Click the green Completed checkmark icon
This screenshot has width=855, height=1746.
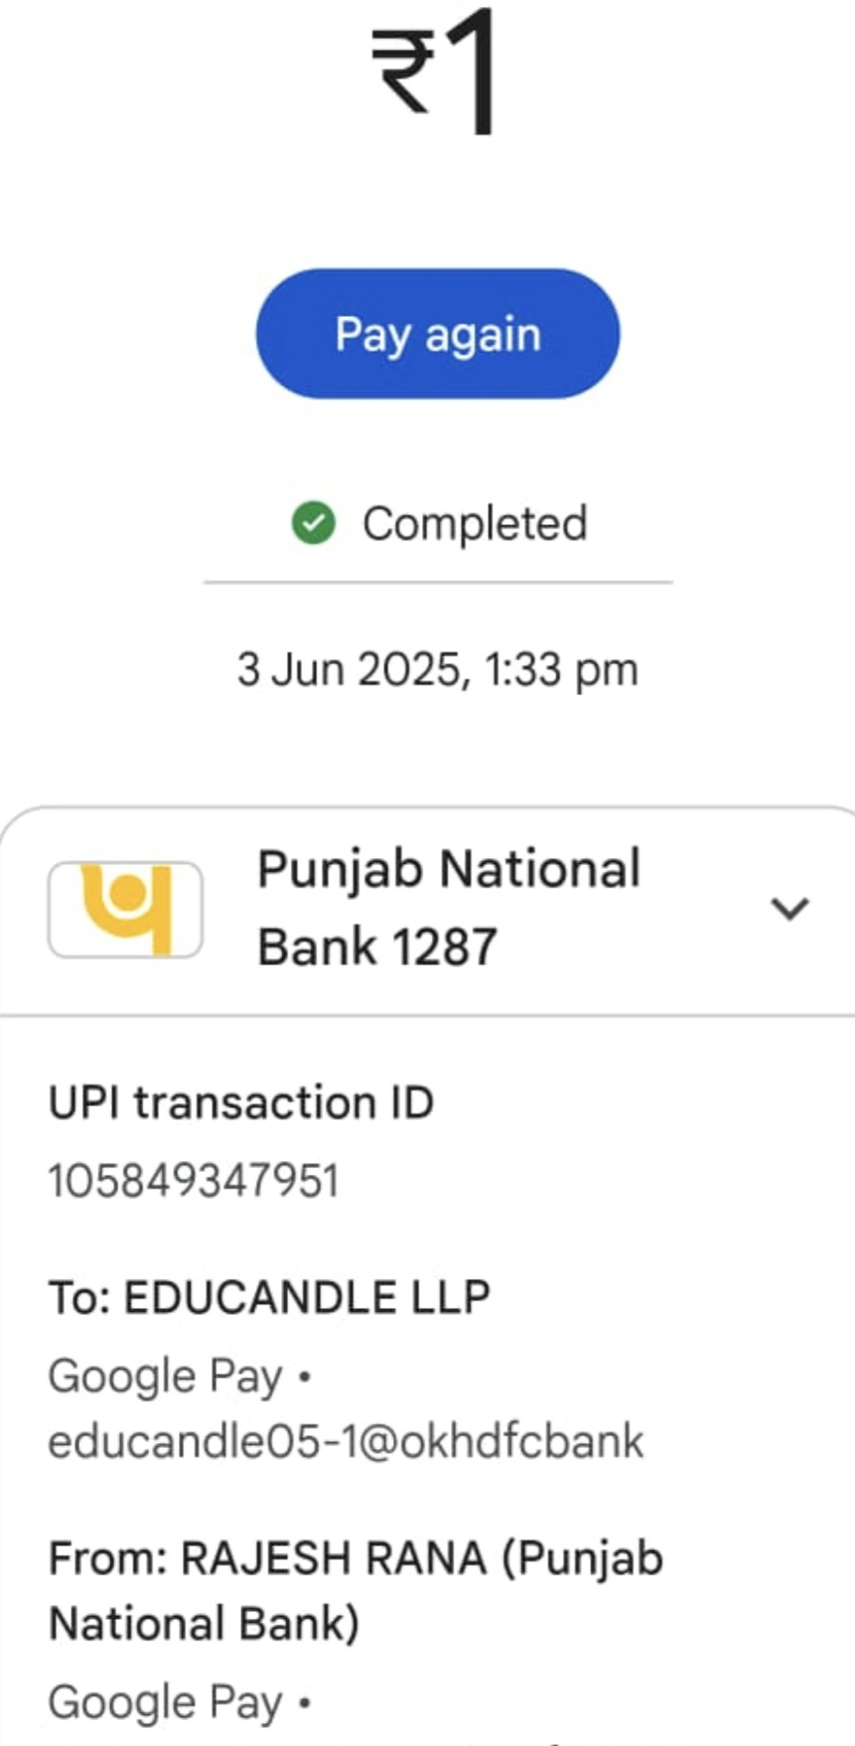click(314, 523)
